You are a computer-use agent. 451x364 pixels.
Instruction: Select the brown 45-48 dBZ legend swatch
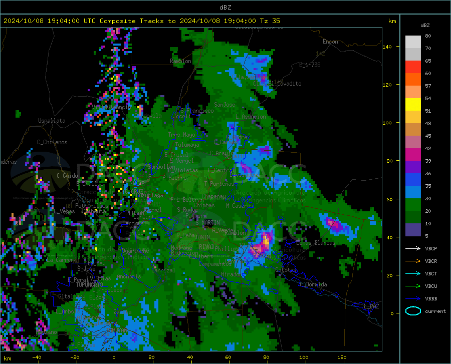(x=413, y=130)
